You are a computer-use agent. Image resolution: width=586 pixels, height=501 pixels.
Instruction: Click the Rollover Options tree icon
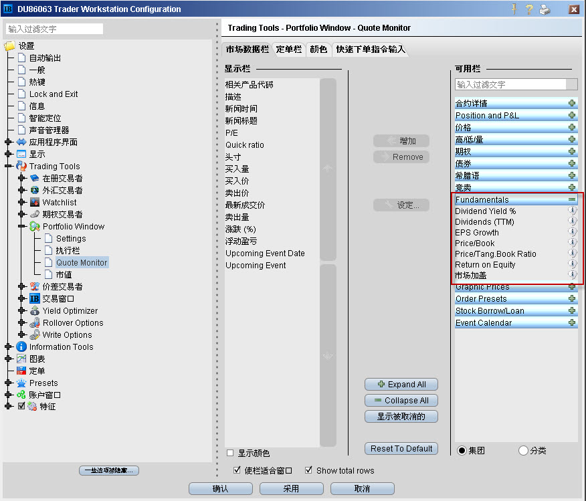pos(35,323)
